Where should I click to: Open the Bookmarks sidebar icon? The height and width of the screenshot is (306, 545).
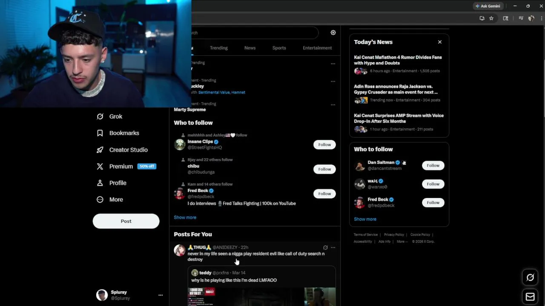click(100, 133)
